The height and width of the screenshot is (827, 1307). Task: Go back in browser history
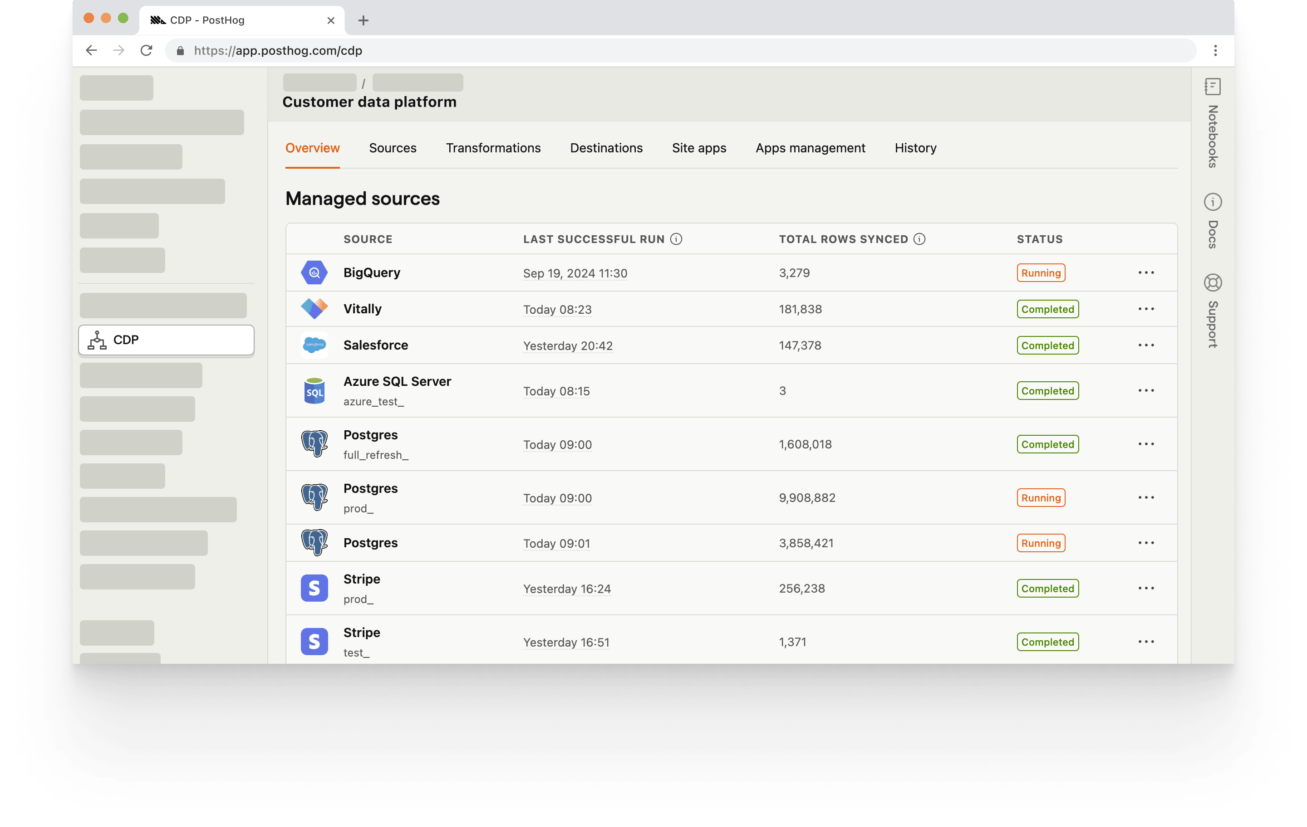coord(91,50)
